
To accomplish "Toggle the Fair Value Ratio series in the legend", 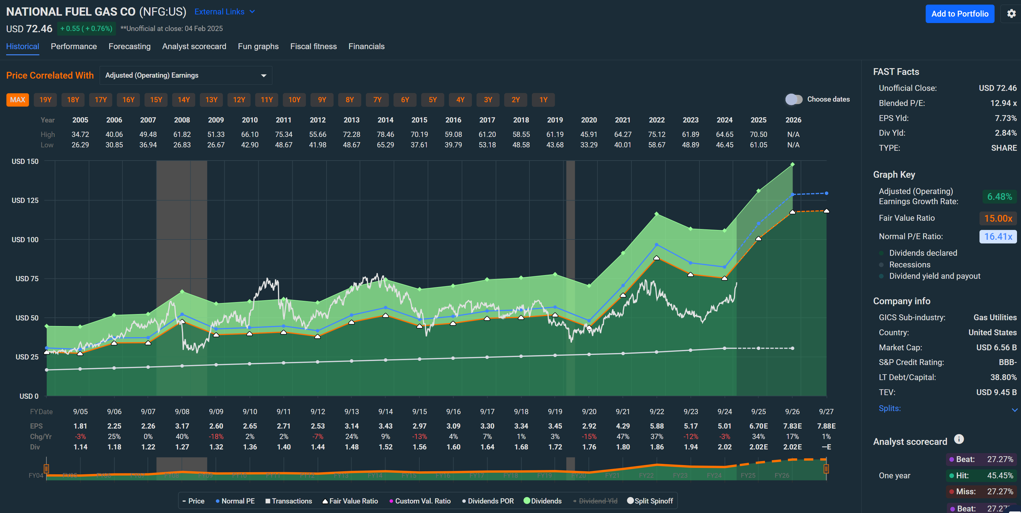I will tap(350, 501).
